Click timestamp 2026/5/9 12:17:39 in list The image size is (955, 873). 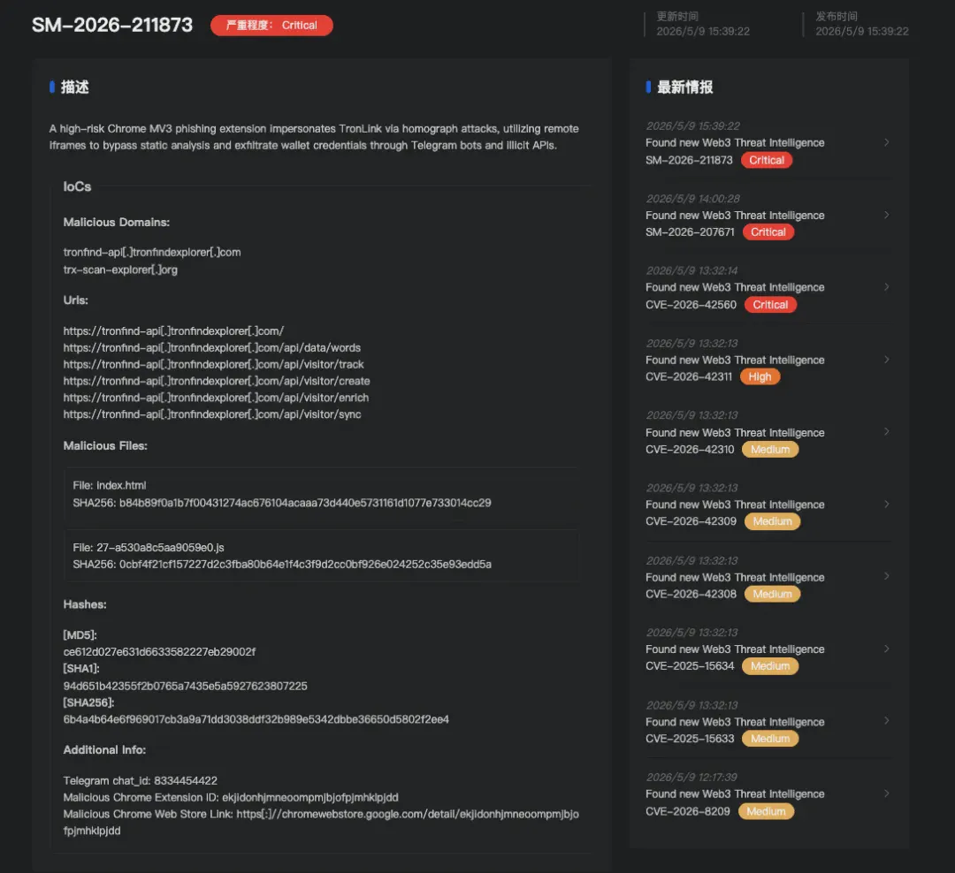pos(691,778)
